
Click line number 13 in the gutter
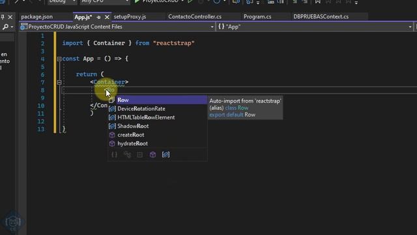[40, 129]
